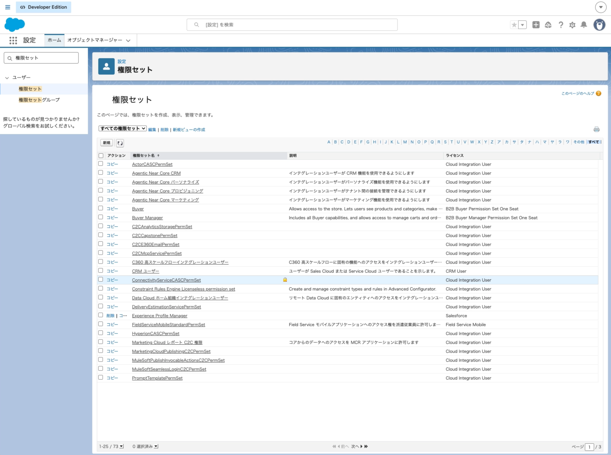Click the 設定 breadcrumb link in the header

point(122,61)
